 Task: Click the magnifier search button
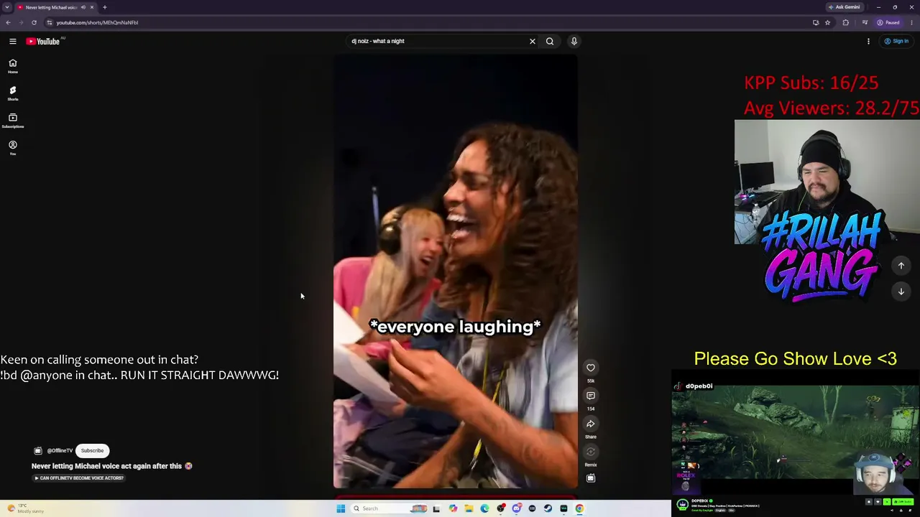(550, 41)
